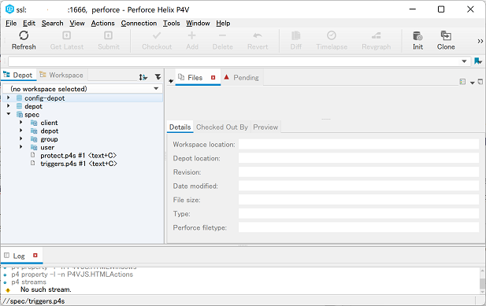The height and width of the screenshot is (306, 486).
Task: Expand the group folder under spec
Action: 21,138
